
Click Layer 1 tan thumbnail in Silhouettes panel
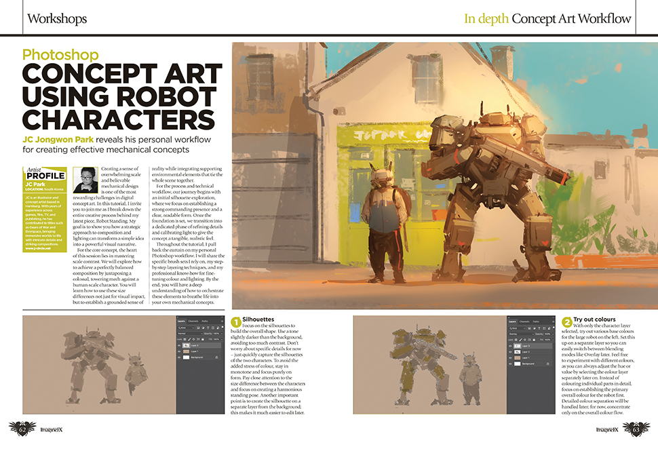click(x=187, y=351)
